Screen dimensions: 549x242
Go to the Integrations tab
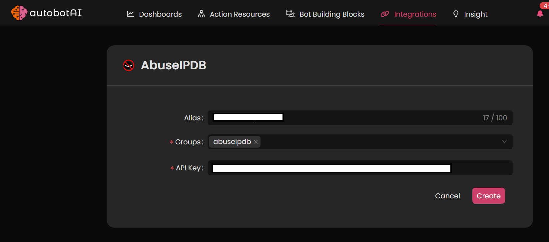click(408, 14)
